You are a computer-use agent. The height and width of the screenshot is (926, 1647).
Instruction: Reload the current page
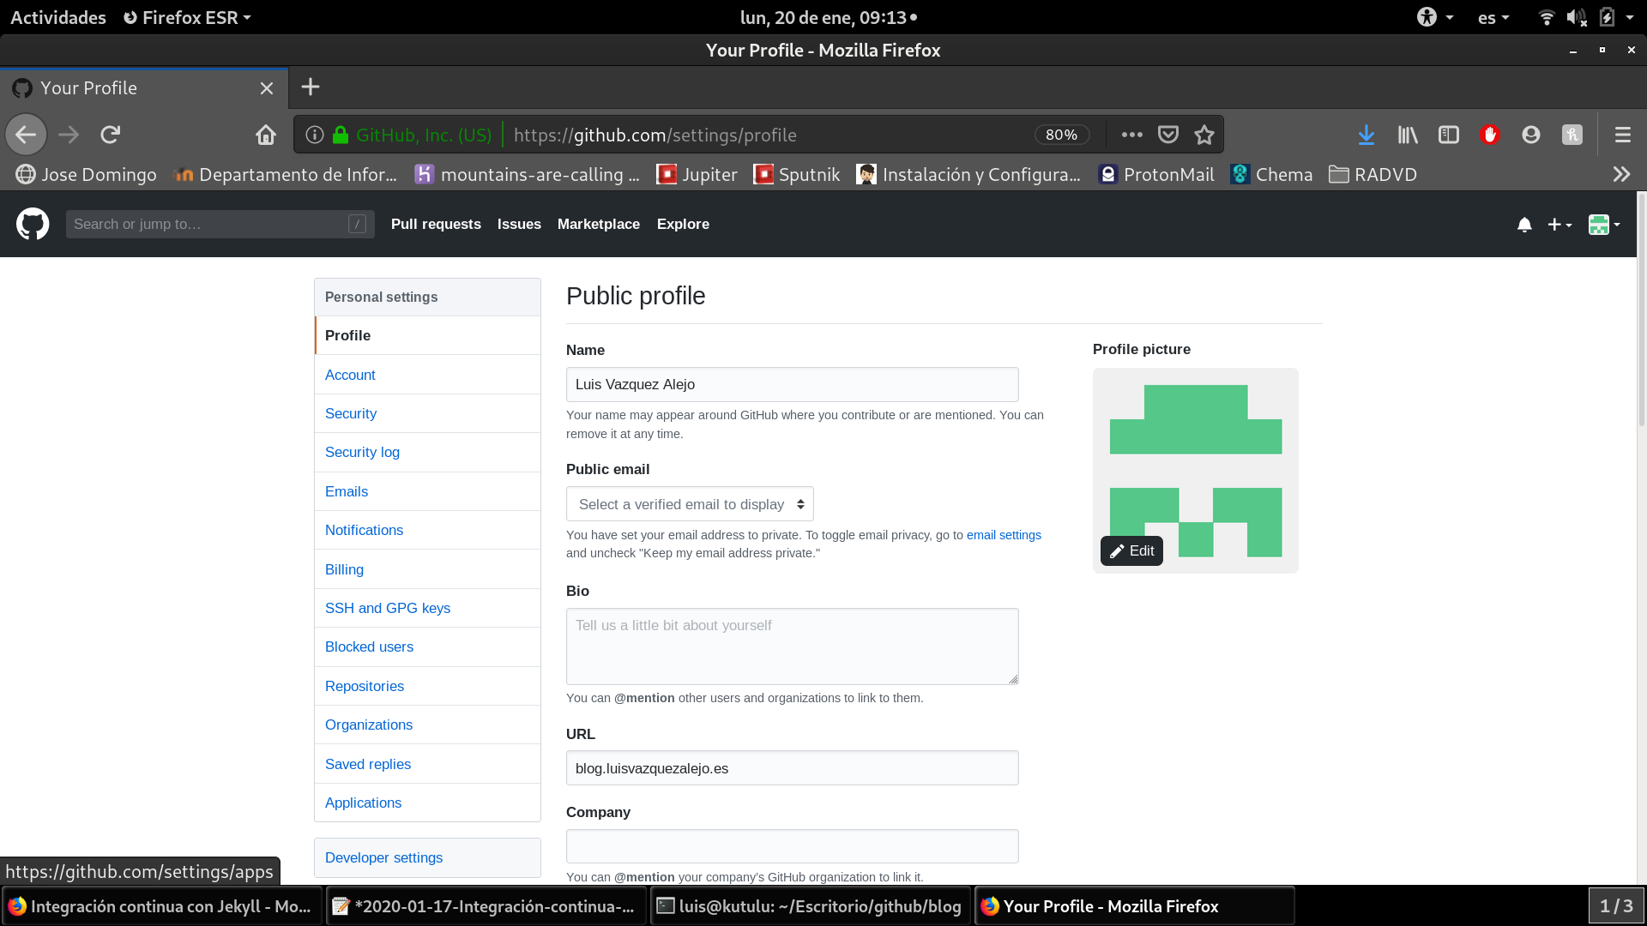(111, 135)
